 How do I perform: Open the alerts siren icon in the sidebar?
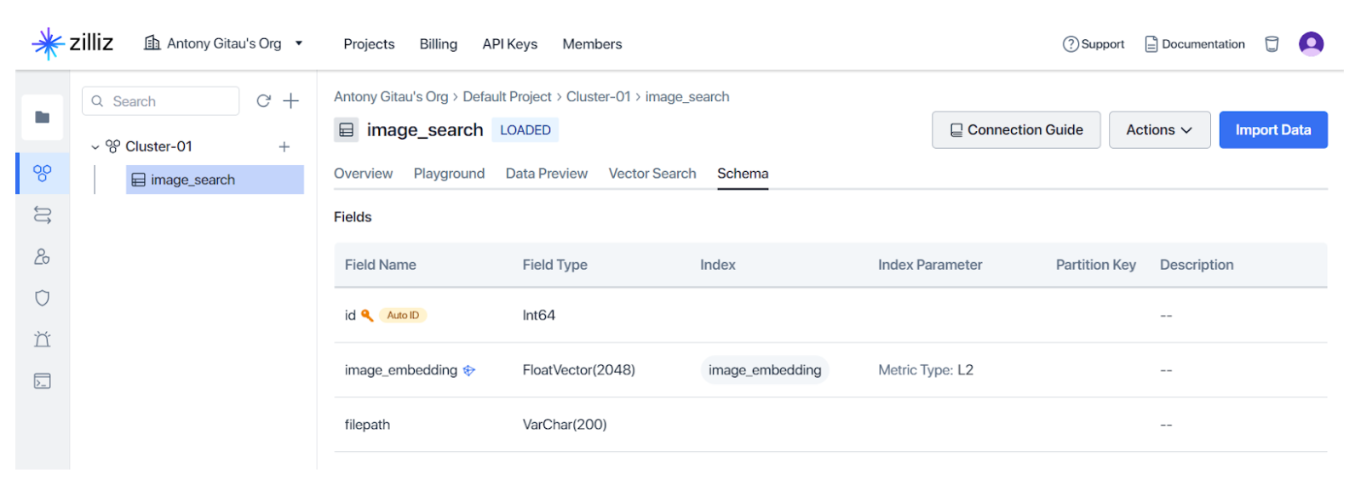tap(43, 340)
